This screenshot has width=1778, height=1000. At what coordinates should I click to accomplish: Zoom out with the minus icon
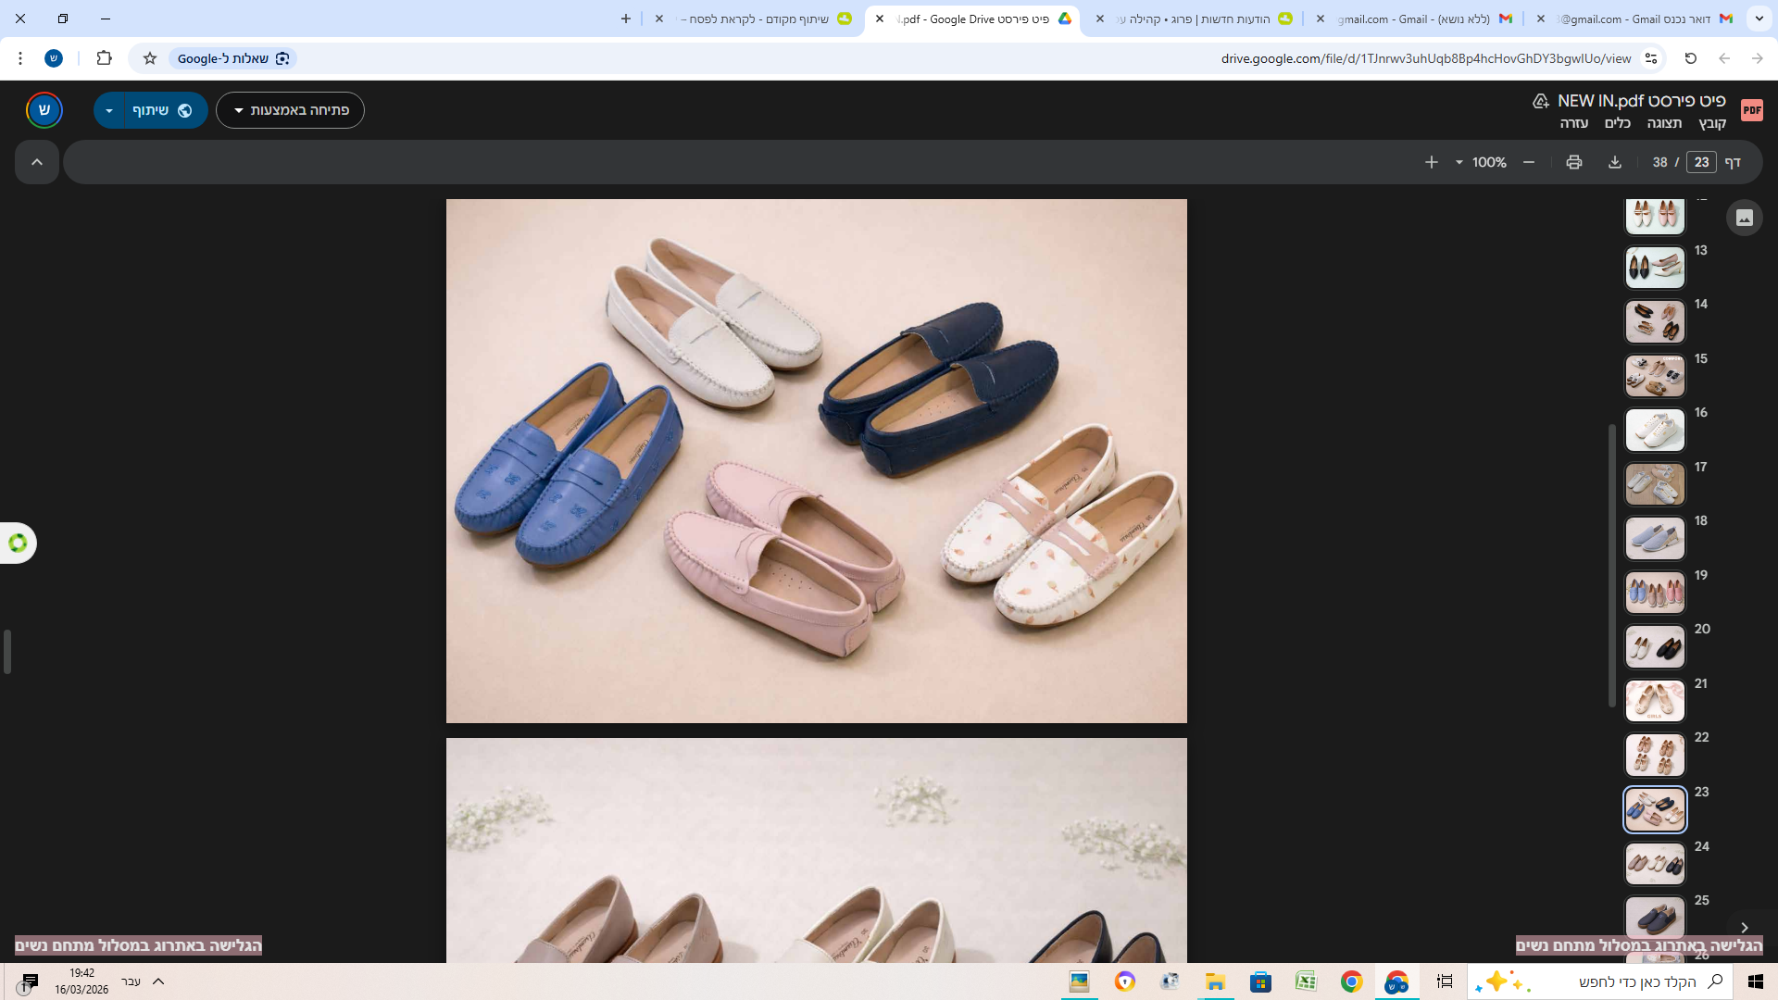[1529, 162]
